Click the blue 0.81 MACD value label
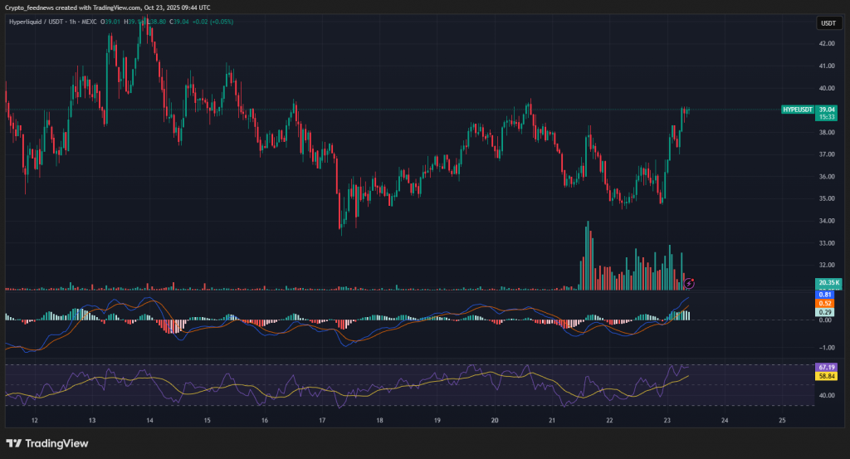 click(826, 295)
